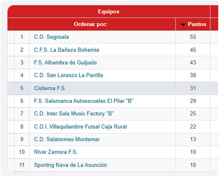The image size is (219, 177).
Task: Click the highlighted Cistierna F.S. team
Action: [x=50, y=88]
